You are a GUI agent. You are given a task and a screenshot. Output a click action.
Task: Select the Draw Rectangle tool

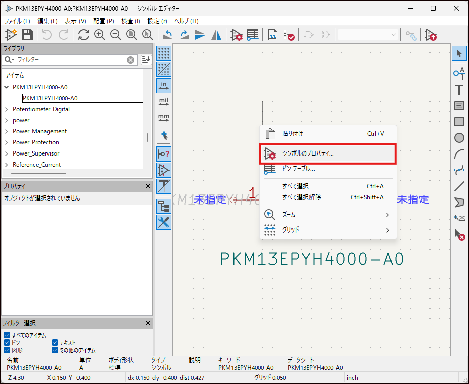tap(459, 122)
